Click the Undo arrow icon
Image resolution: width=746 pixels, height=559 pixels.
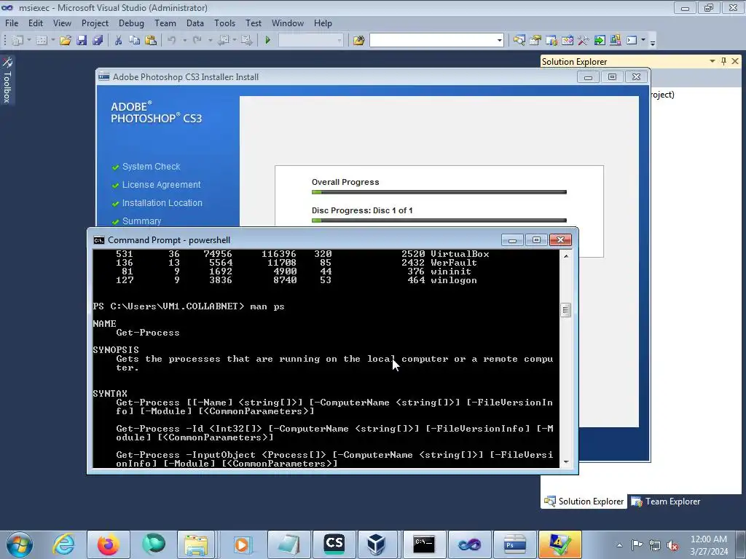click(x=172, y=41)
